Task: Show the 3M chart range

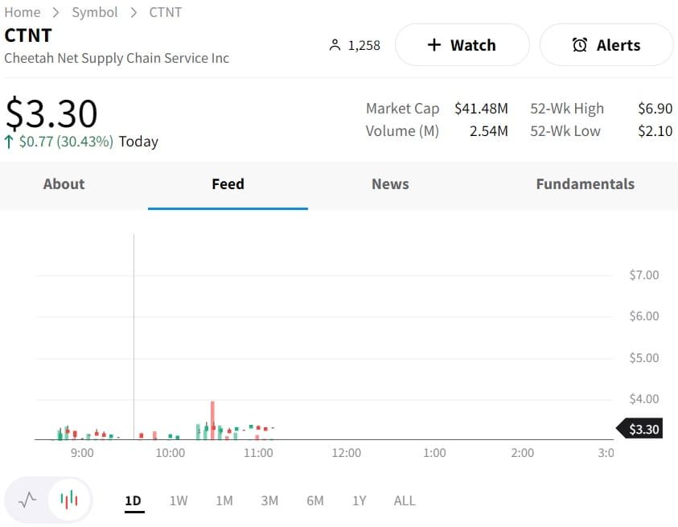Action: point(269,500)
